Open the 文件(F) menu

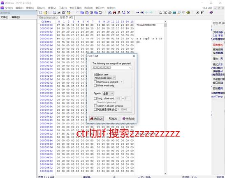click(x=9, y=8)
